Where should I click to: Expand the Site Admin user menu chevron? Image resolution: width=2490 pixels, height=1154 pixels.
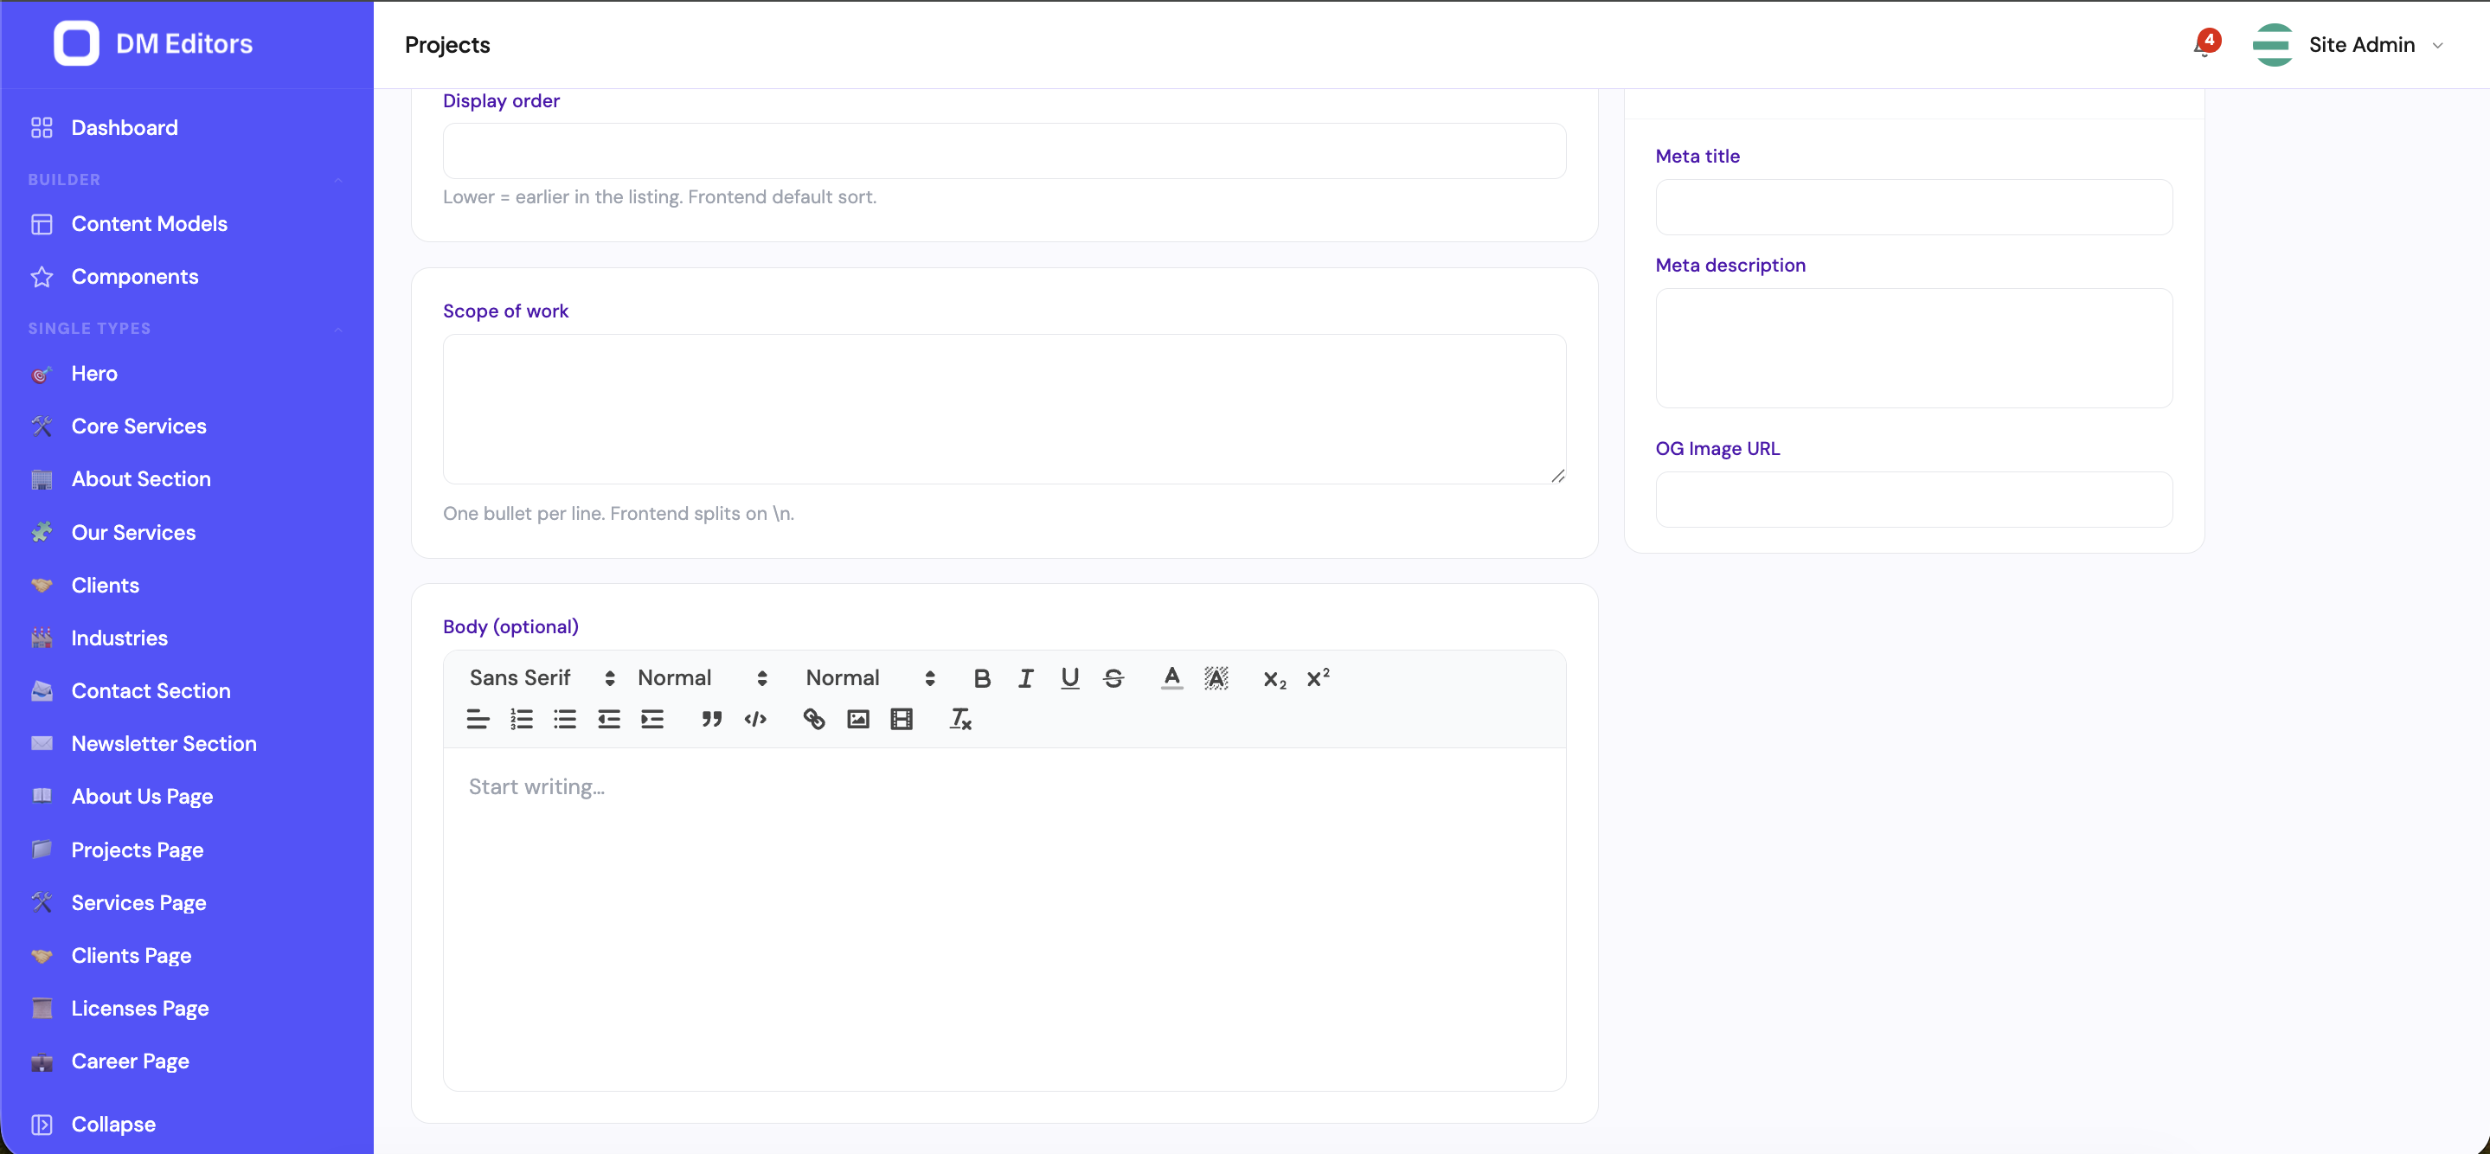point(2438,46)
